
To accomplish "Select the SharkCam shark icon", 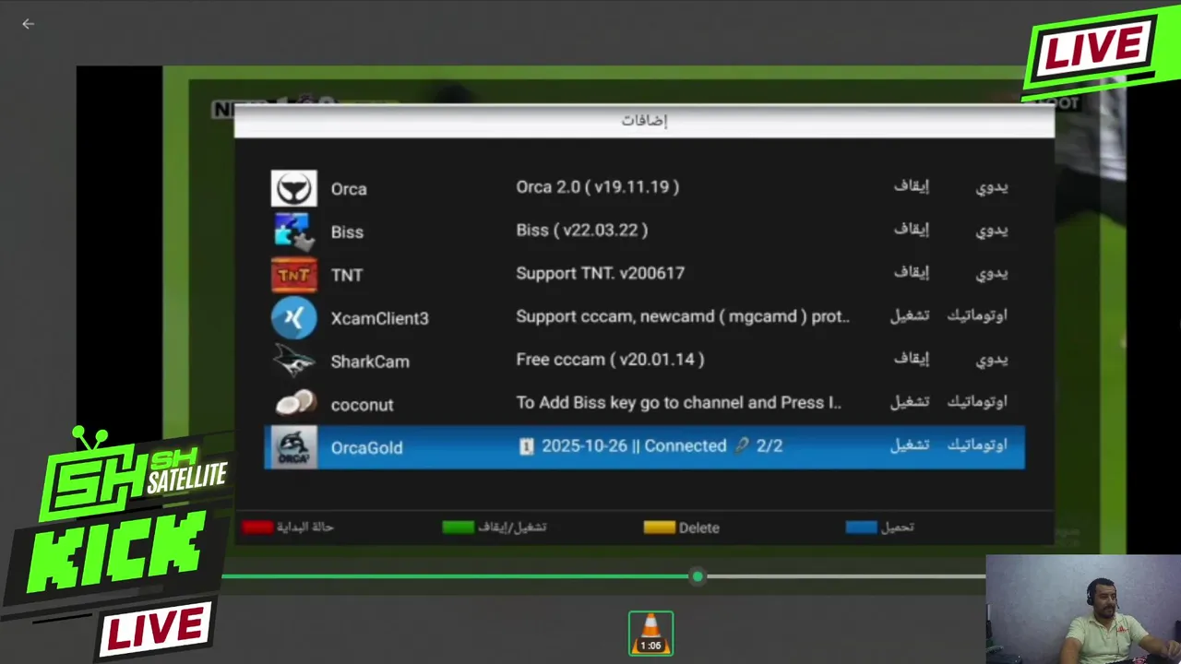I will (x=293, y=361).
